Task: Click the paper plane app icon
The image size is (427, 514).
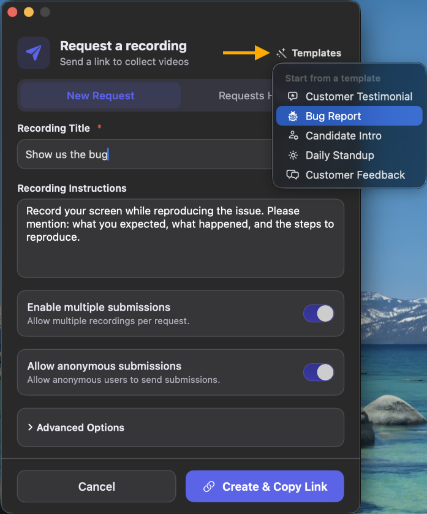Action: coord(34,53)
